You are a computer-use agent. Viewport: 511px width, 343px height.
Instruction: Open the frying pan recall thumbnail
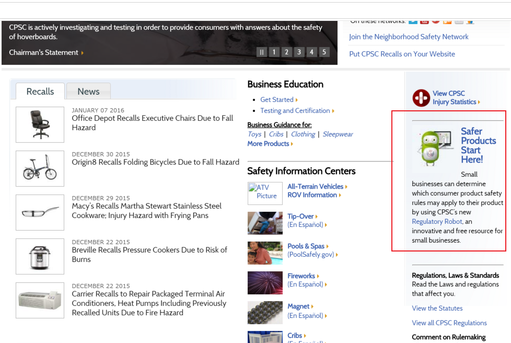[x=40, y=213]
